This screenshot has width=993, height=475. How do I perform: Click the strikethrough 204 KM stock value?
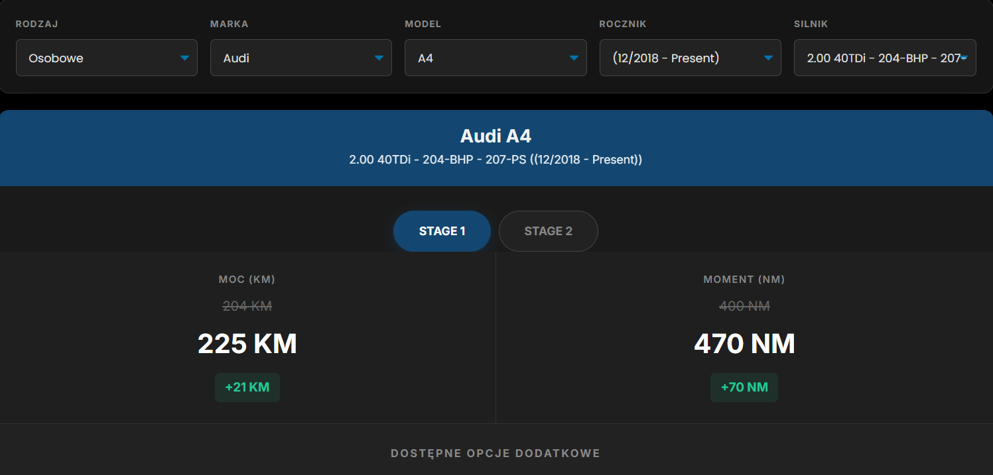click(247, 306)
